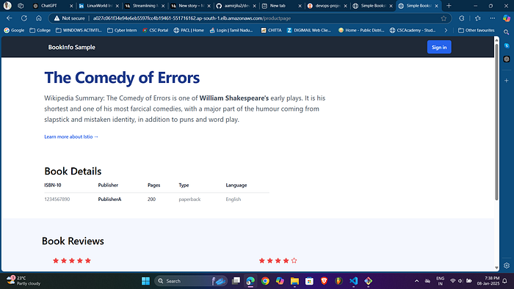Open the Windows Start menu
Image resolution: width=514 pixels, height=289 pixels.
tap(145, 281)
